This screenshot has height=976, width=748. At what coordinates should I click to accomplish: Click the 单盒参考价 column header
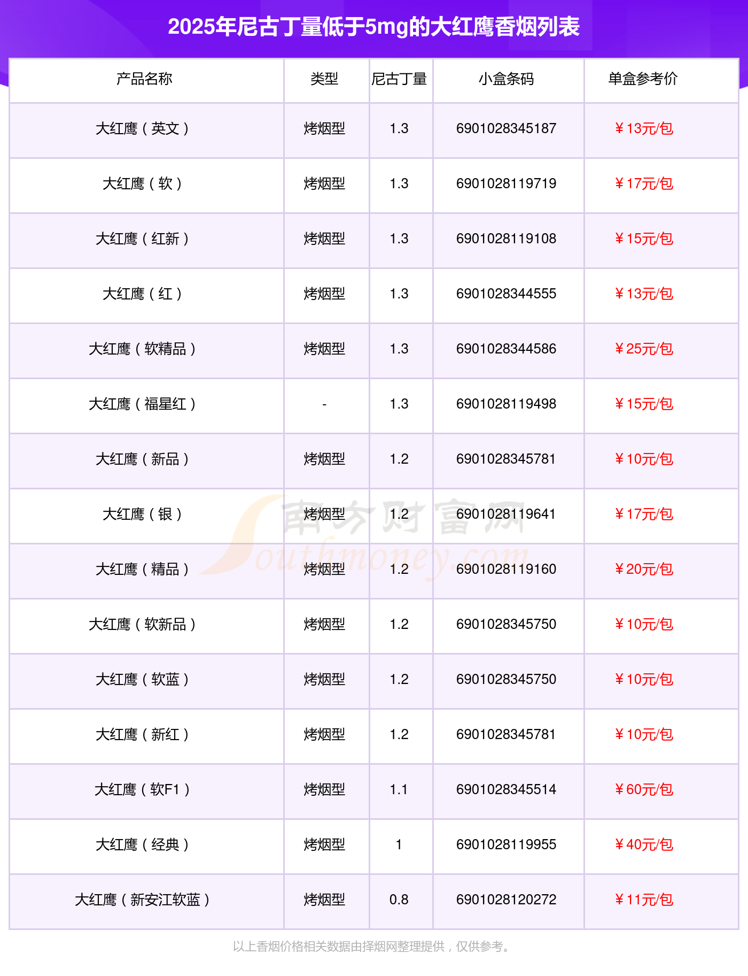pos(643,79)
